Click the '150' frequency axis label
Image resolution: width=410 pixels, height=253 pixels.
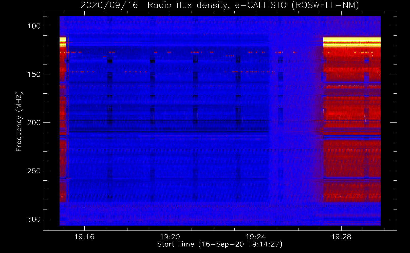(x=34, y=74)
